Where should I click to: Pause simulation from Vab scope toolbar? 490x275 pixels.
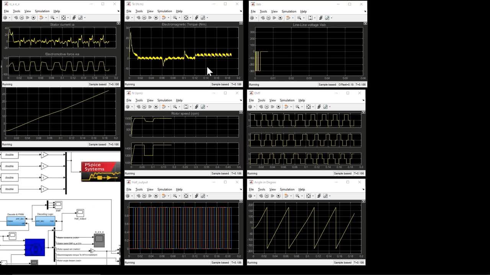[268, 18]
